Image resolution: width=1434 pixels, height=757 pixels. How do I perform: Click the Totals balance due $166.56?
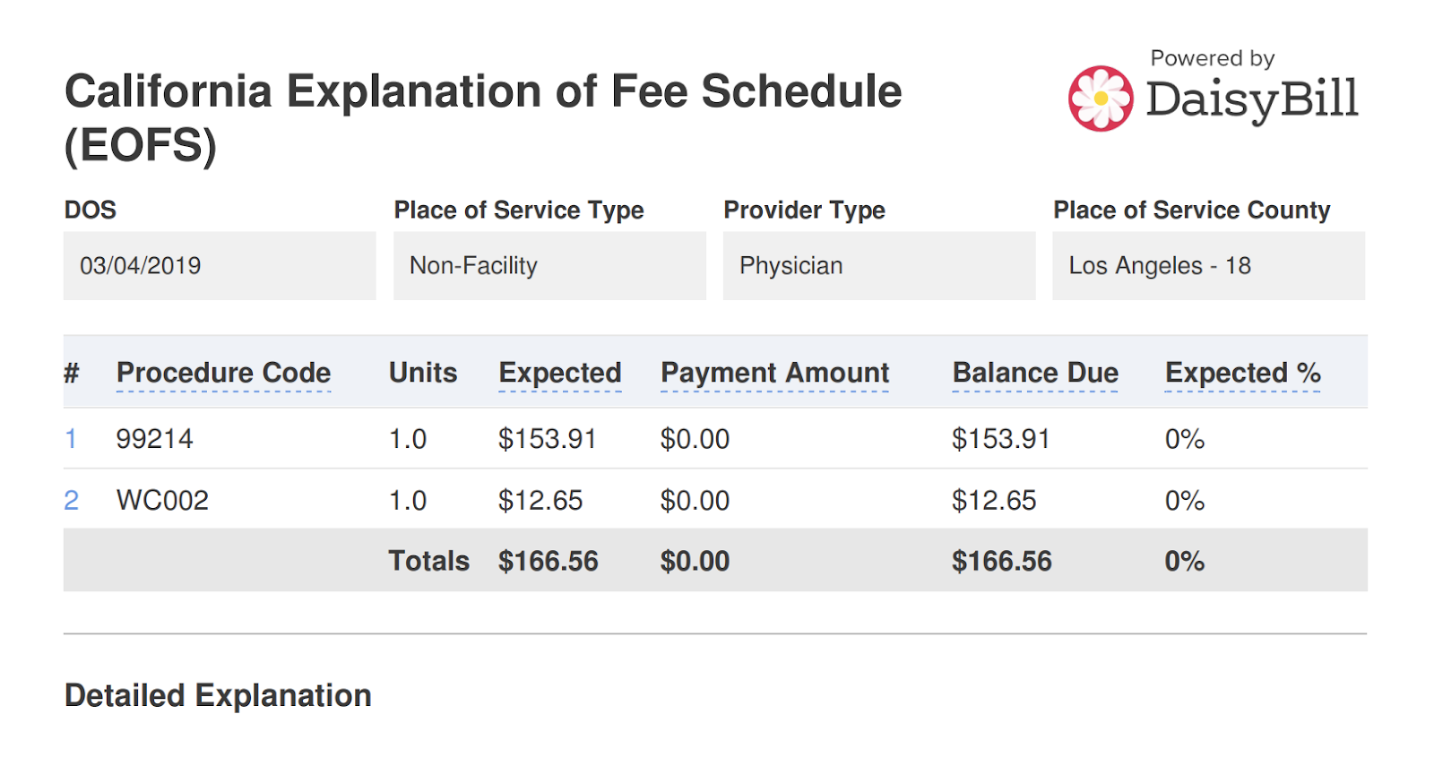point(1002,561)
